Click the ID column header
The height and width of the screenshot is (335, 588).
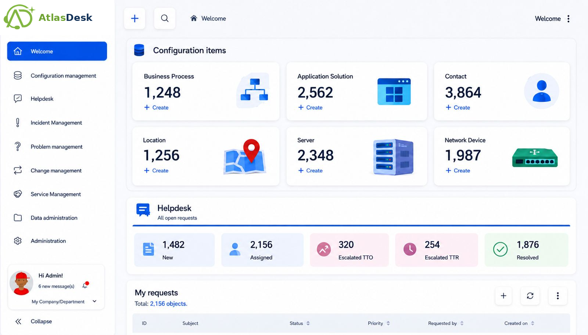pyautogui.click(x=144, y=323)
